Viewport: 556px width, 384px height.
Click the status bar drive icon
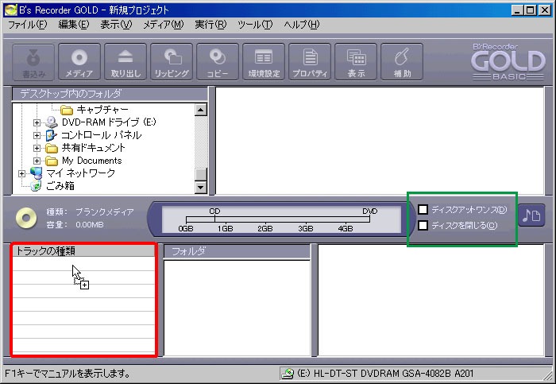tap(288, 374)
